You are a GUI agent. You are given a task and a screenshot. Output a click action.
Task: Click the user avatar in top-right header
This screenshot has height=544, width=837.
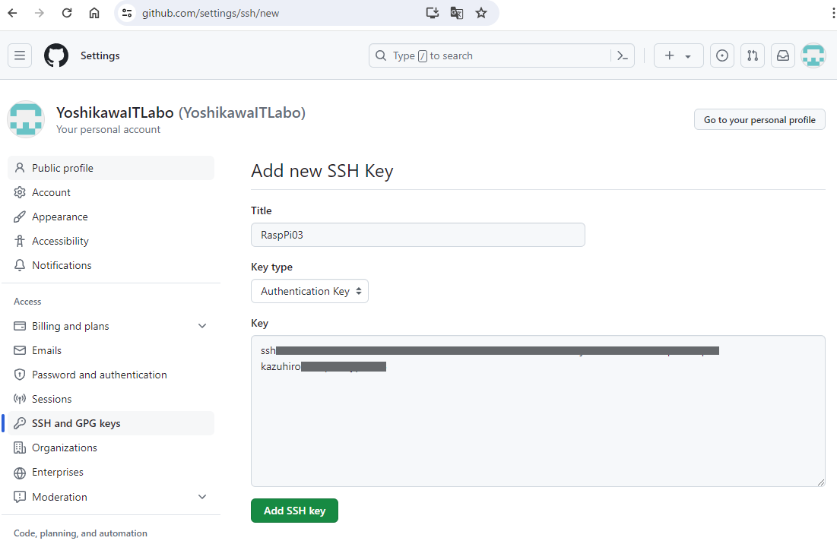(813, 55)
